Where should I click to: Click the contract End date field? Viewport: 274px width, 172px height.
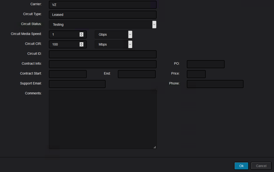(x=136, y=74)
